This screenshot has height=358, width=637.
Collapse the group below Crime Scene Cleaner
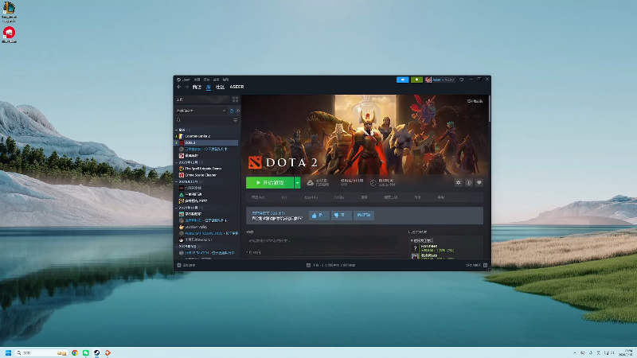[176, 181]
